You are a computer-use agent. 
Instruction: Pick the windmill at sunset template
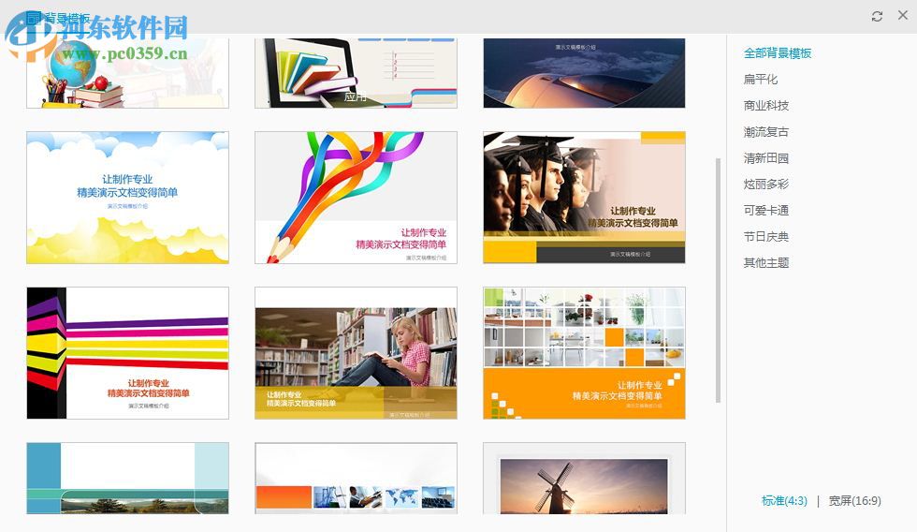coord(584,479)
